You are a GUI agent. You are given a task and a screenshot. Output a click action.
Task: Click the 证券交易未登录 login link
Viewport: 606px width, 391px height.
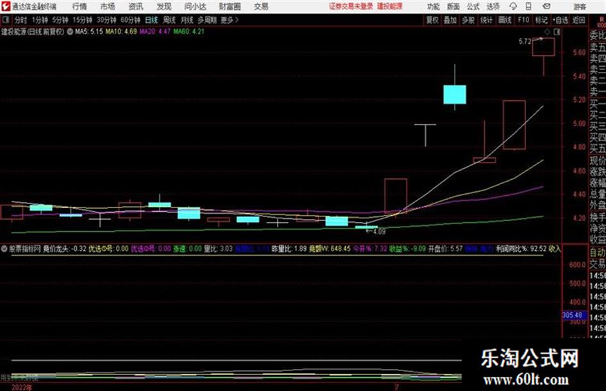(351, 6)
